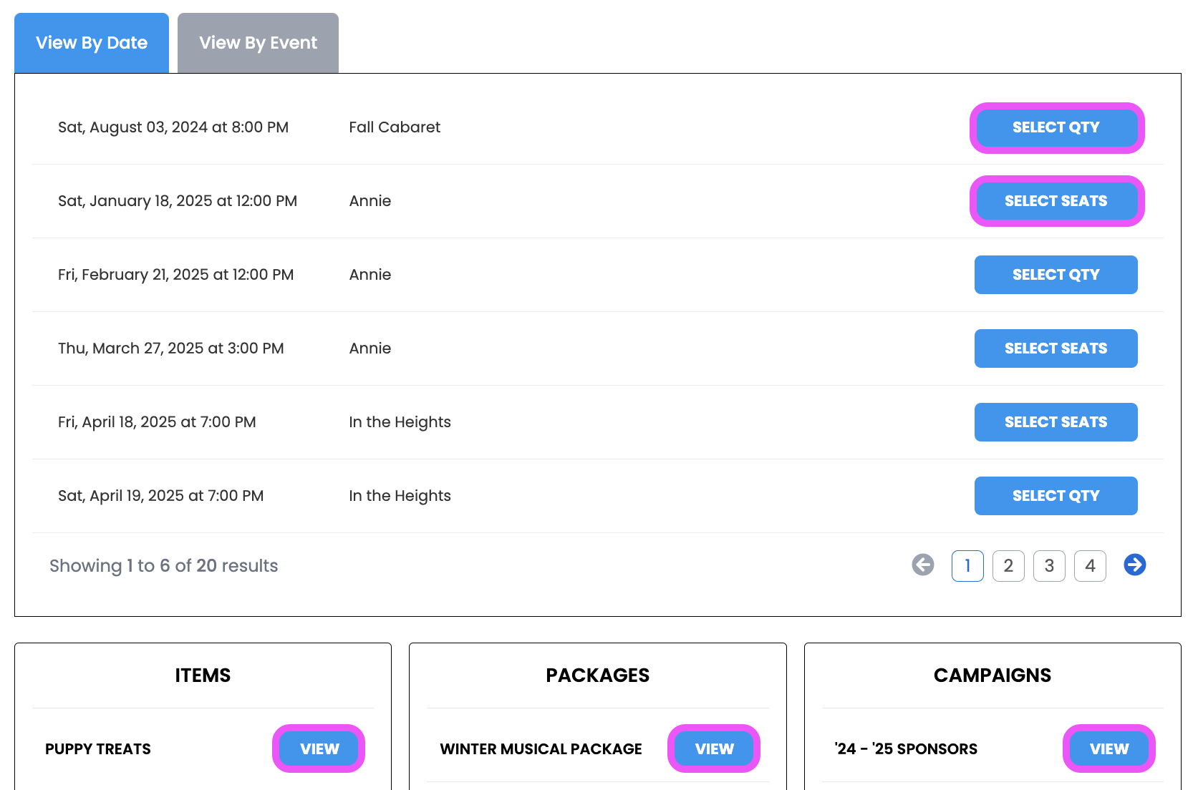
Task: Click Select Qty for Fall Cabaret
Action: point(1056,127)
